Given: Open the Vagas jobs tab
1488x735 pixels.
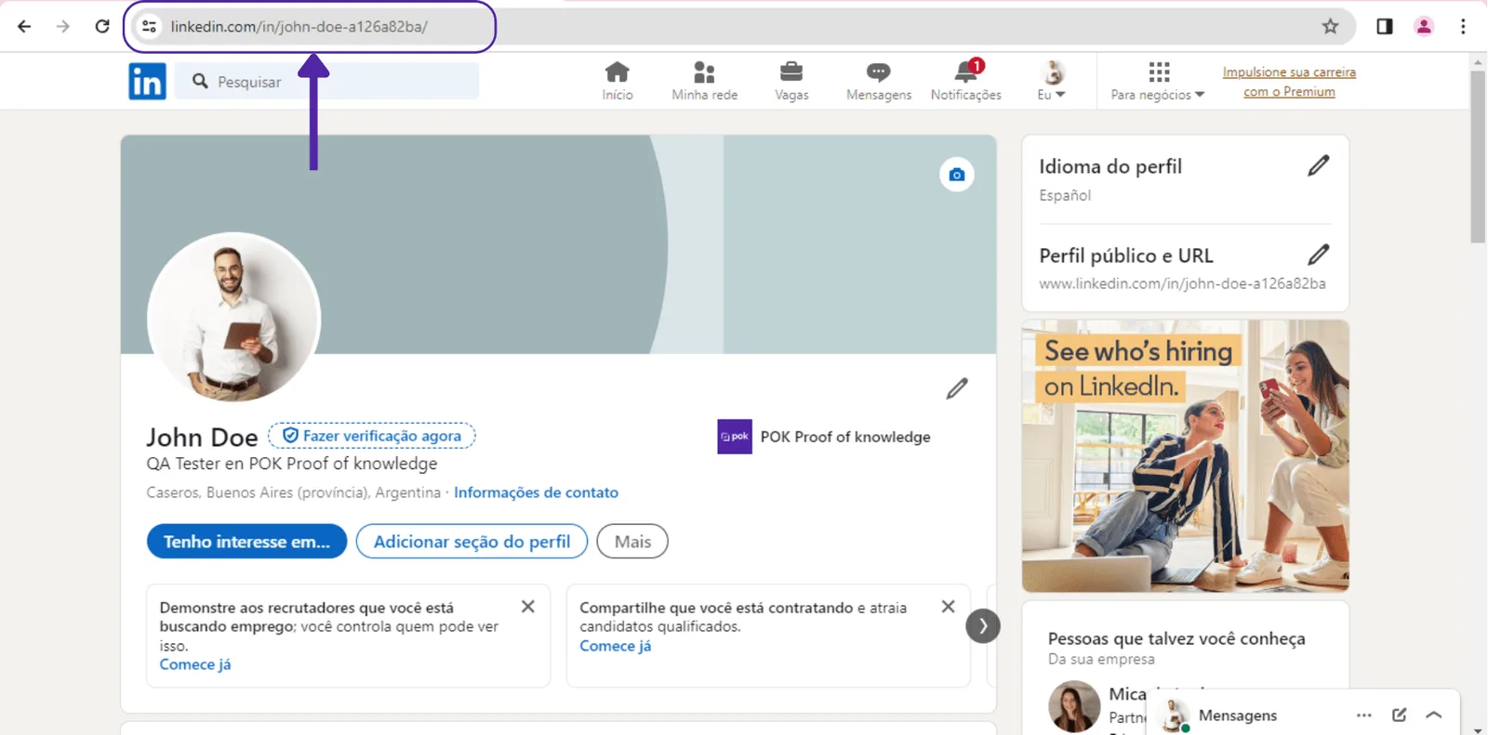Looking at the screenshot, I should pos(791,81).
